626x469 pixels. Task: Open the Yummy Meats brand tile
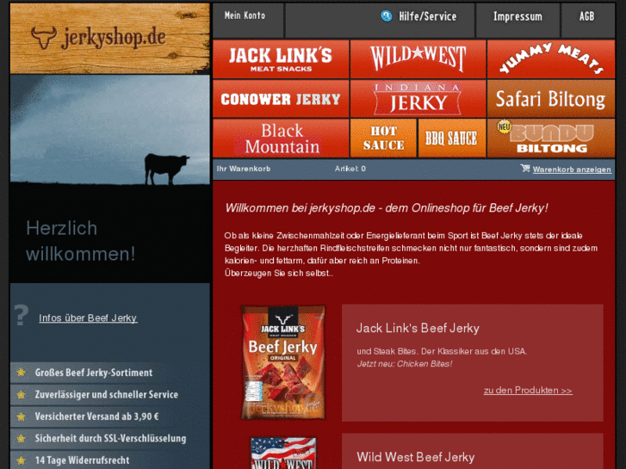[551, 59]
